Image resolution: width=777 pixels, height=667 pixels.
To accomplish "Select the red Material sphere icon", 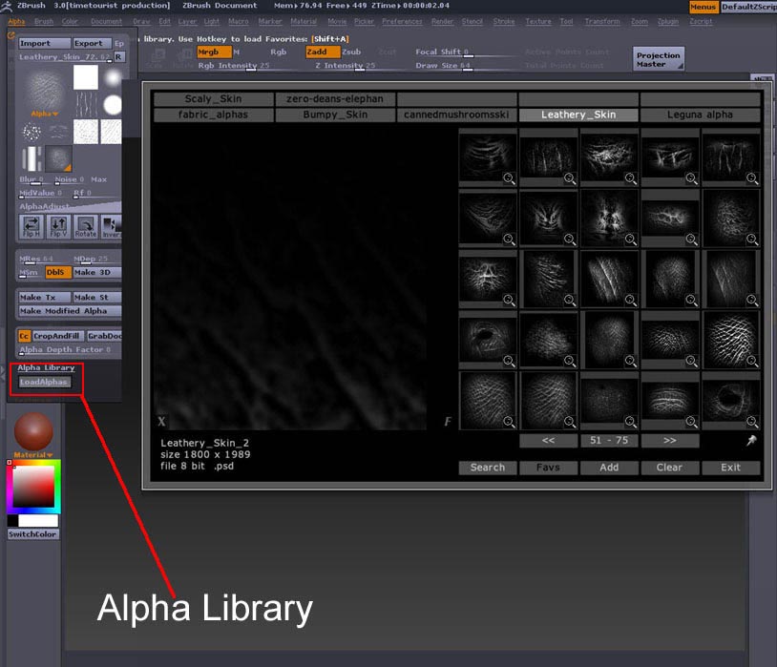I will tap(33, 431).
